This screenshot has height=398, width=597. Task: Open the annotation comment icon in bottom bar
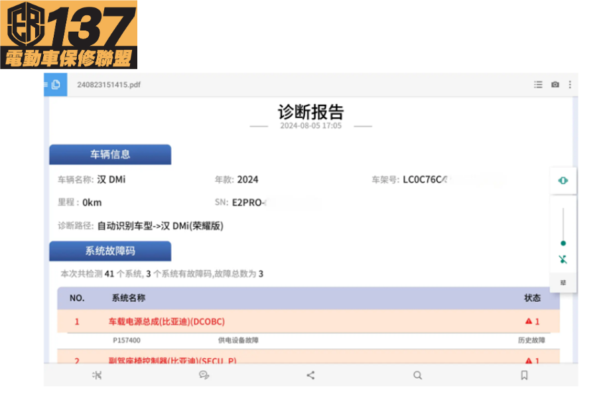point(204,375)
